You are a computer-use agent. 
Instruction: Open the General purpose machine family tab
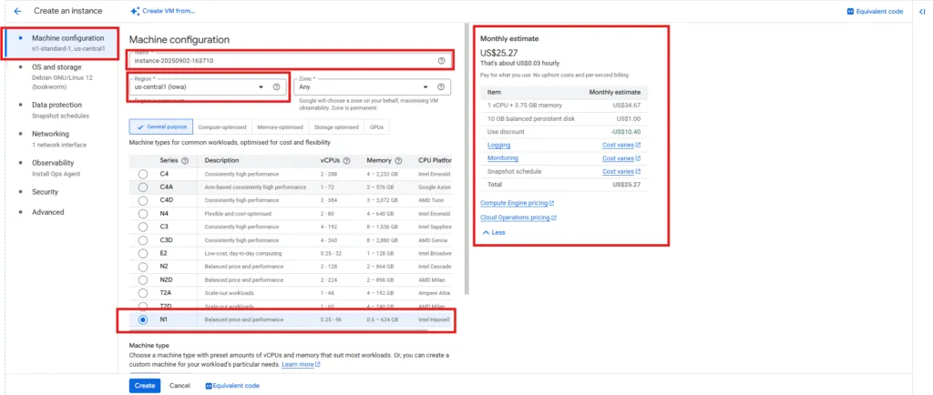tap(161, 127)
